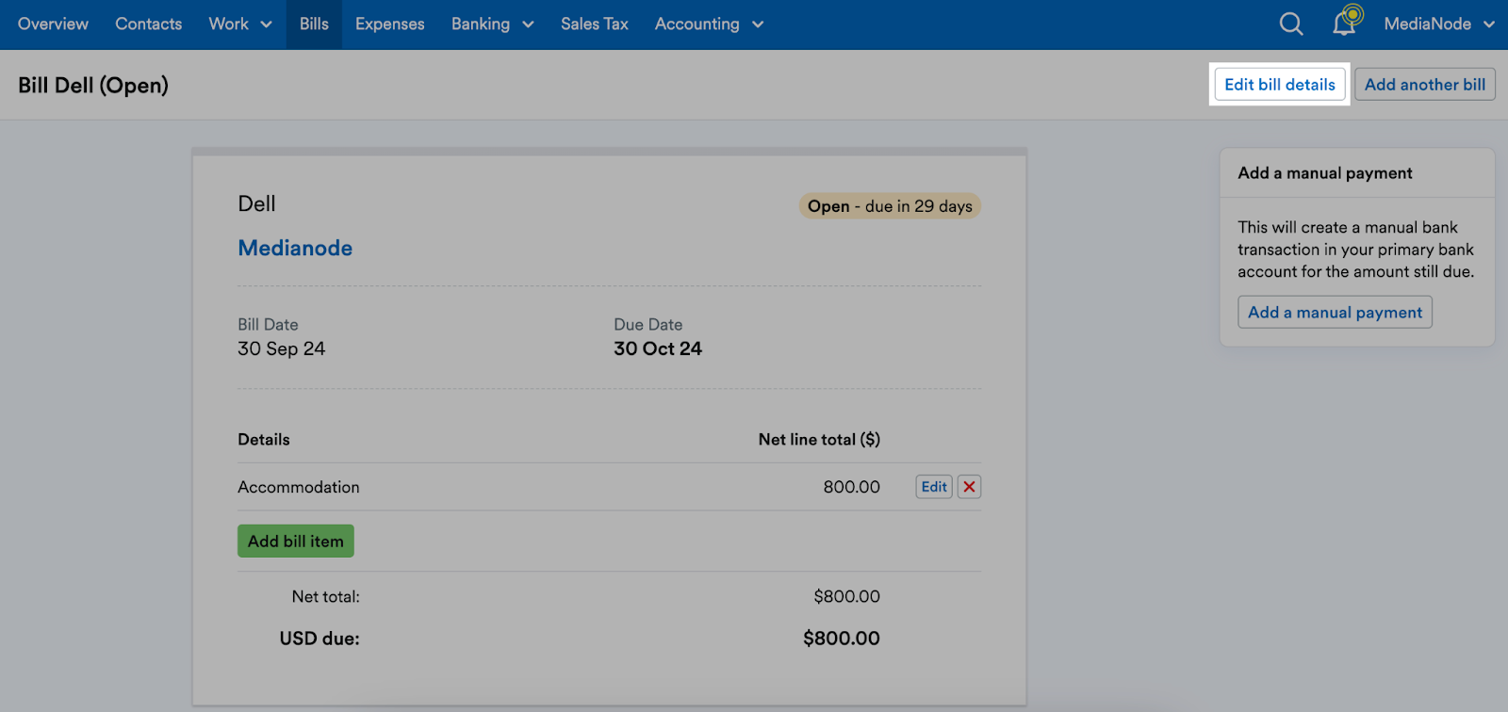
Task: Click the 800.00 net line total
Action: coord(852,487)
